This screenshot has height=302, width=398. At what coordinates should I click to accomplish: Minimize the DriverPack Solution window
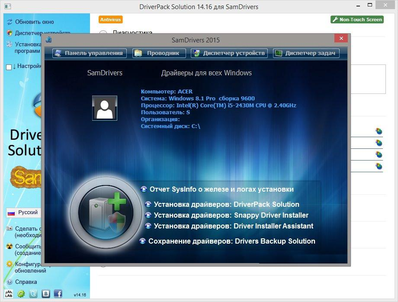(x=358, y=6)
